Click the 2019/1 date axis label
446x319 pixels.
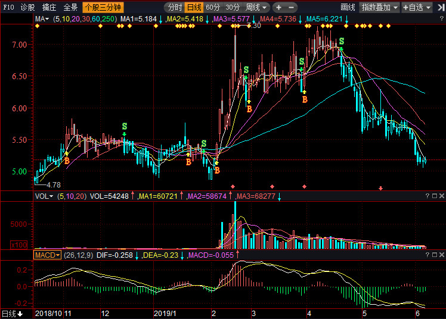click(x=165, y=314)
